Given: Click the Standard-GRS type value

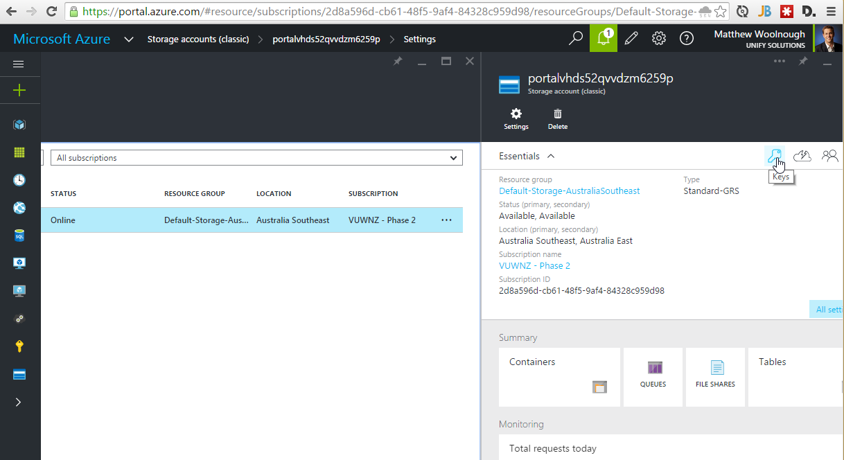Looking at the screenshot, I should click(711, 191).
